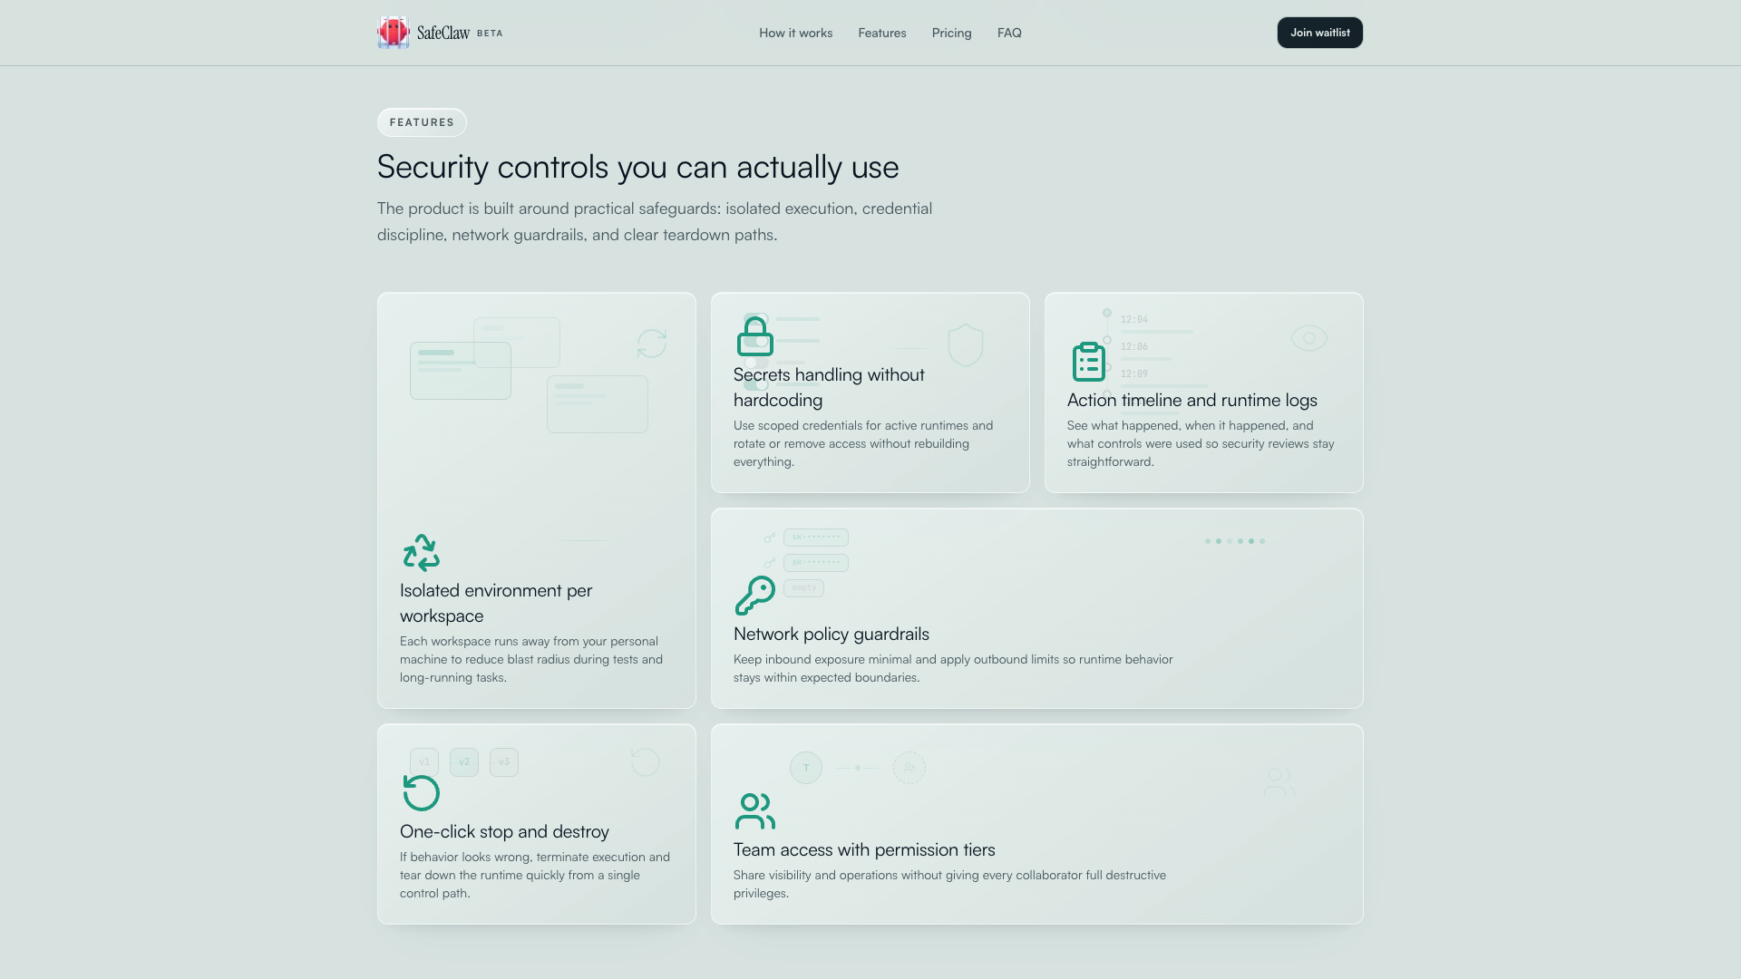
Task: Select the clipboard icon on Action timeline card
Action: [x=1088, y=360]
